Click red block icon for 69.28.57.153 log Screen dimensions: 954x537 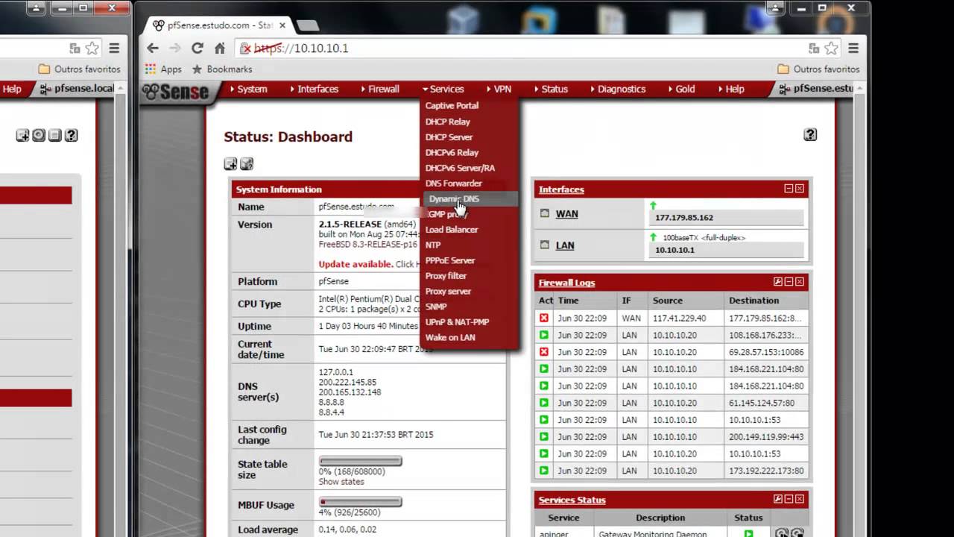(544, 352)
